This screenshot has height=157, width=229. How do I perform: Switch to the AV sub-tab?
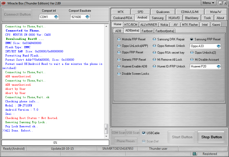pyautogui.click(x=175, y=25)
